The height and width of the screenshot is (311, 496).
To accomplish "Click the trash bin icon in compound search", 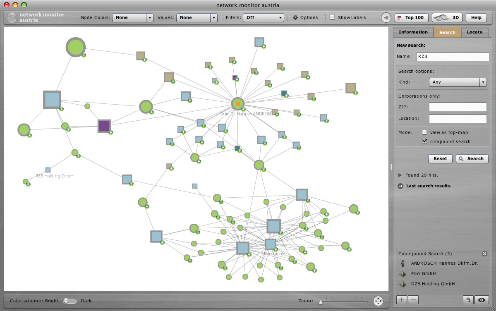I will (468, 300).
